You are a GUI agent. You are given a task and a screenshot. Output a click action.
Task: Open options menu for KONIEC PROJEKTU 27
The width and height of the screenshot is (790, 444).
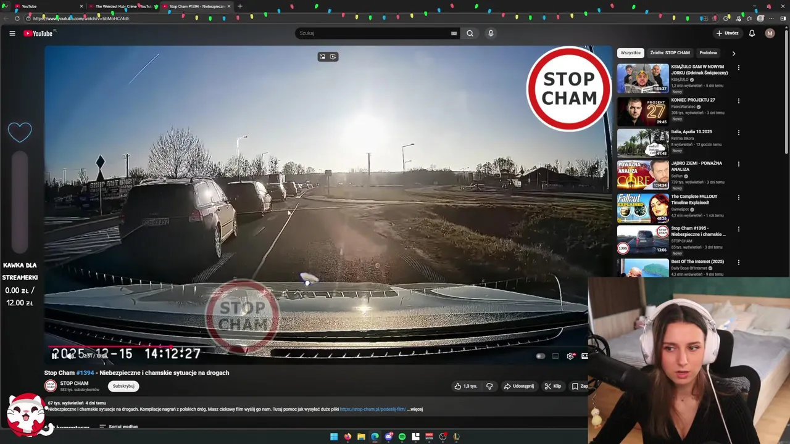click(738, 101)
